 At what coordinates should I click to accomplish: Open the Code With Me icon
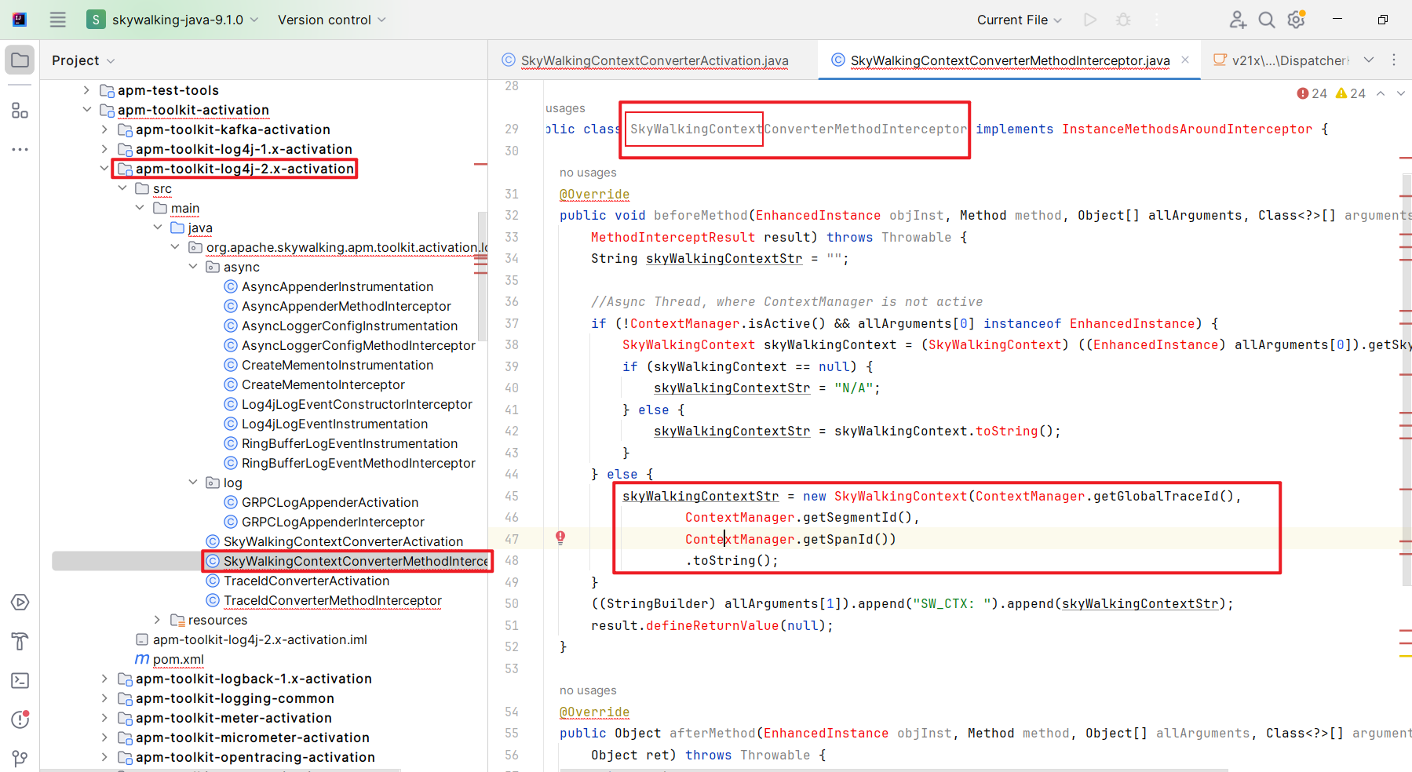pos(1238,20)
